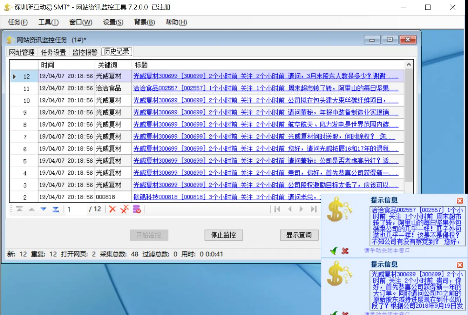
Task: Switch to the 监控报警 tab
Action: pyautogui.click(x=85, y=52)
